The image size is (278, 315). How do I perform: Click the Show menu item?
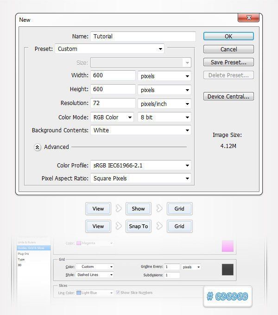(138, 209)
